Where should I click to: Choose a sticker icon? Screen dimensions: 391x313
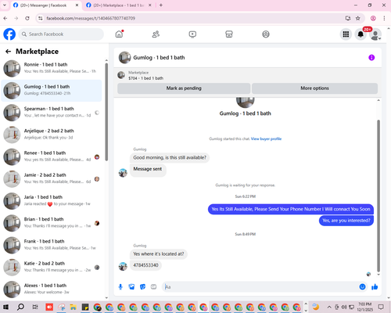pyautogui.click(x=142, y=287)
